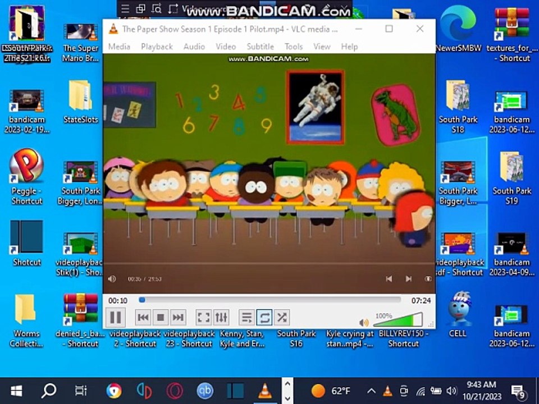539x404 pixels.
Task: Open Windows taskbar search
Action: click(x=49, y=391)
